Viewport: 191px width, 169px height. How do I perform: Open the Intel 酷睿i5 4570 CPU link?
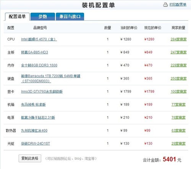39,39
